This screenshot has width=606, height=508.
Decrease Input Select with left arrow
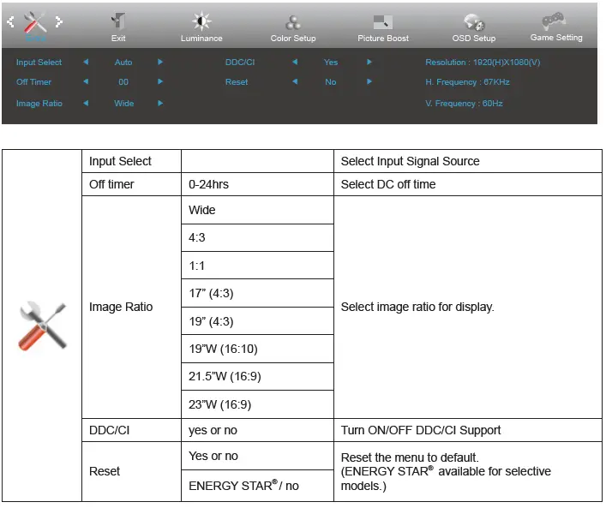86,62
